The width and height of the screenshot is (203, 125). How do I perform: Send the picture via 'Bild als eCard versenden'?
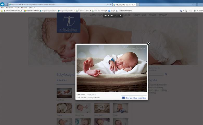pyautogui.click(x=134, y=98)
